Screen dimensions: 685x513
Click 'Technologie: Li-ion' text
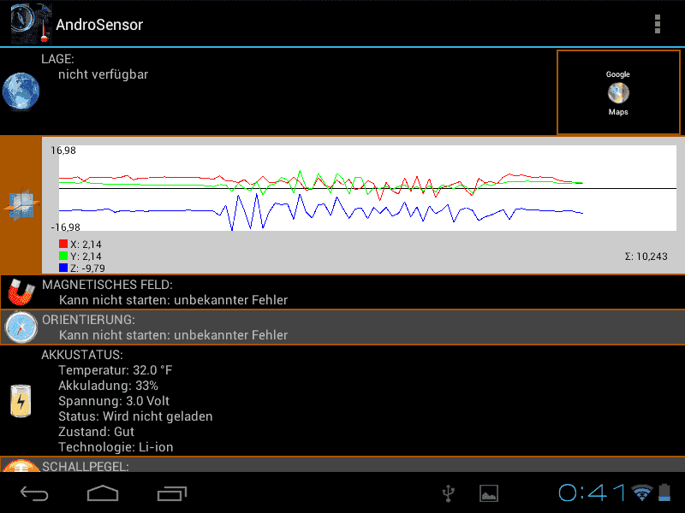(x=116, y=447)
